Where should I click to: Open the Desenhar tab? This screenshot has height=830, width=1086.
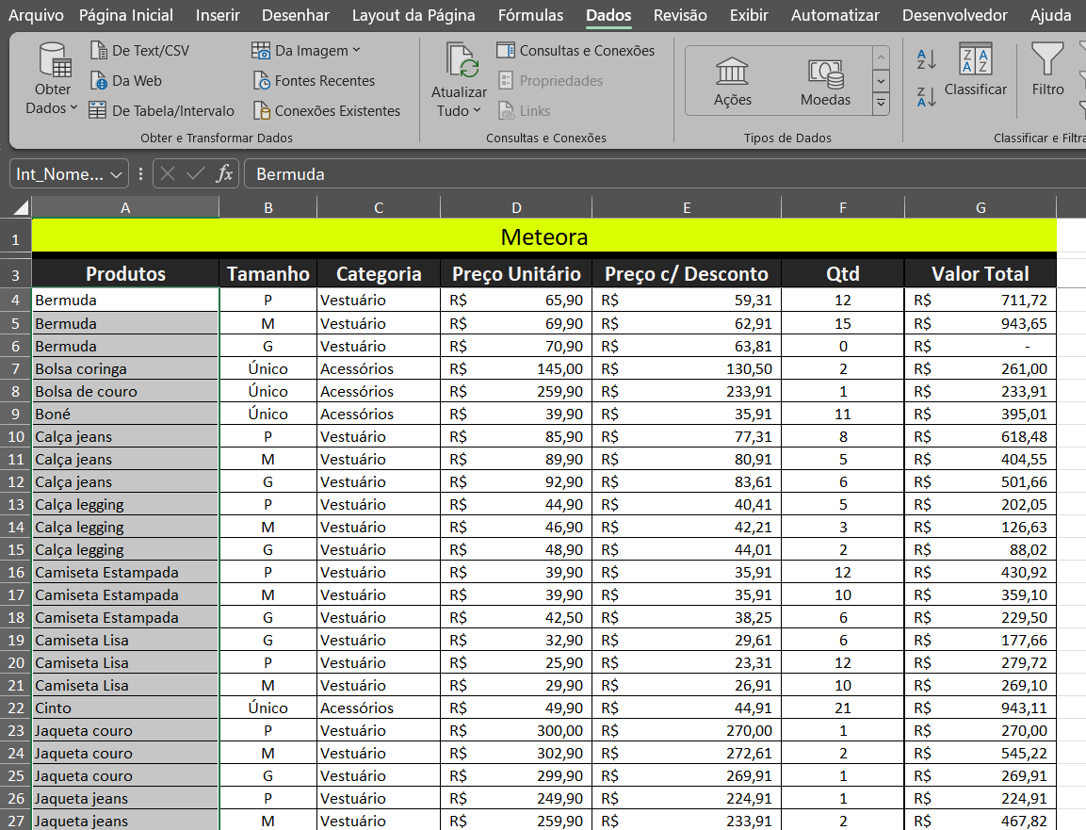296,15
